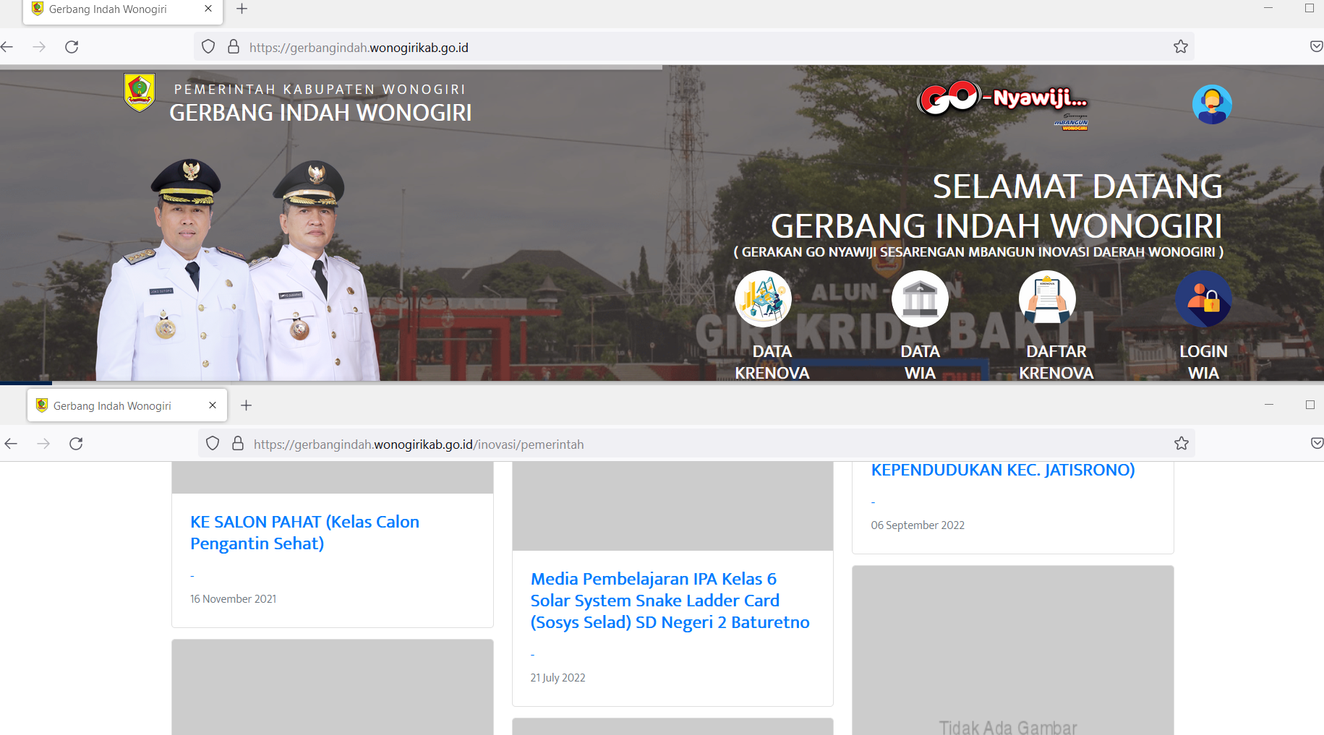This screenshot has height=735, width=1324.
Task: Open the Login WIA padlock icon
Action: coord(1203,299)
